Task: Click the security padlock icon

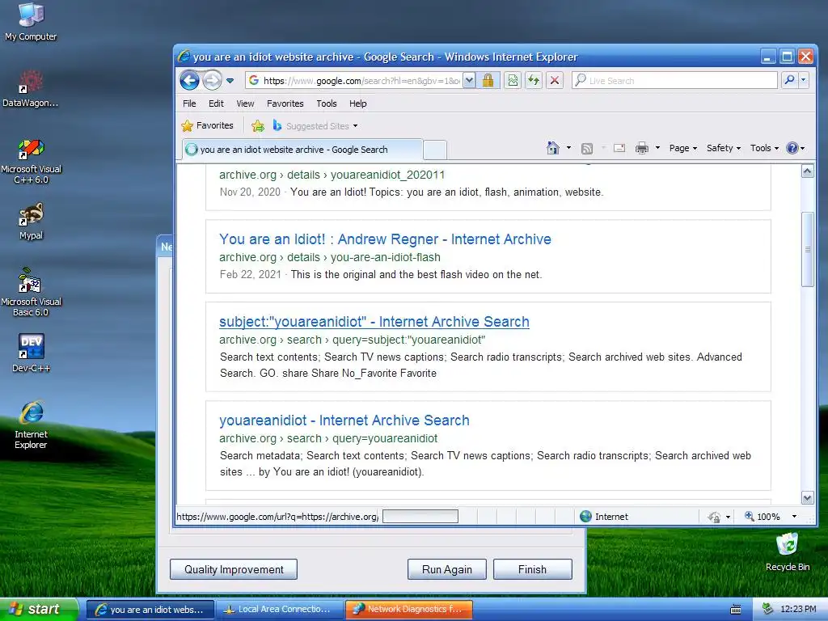Action: pyautogui.click(x=488, y=80)
